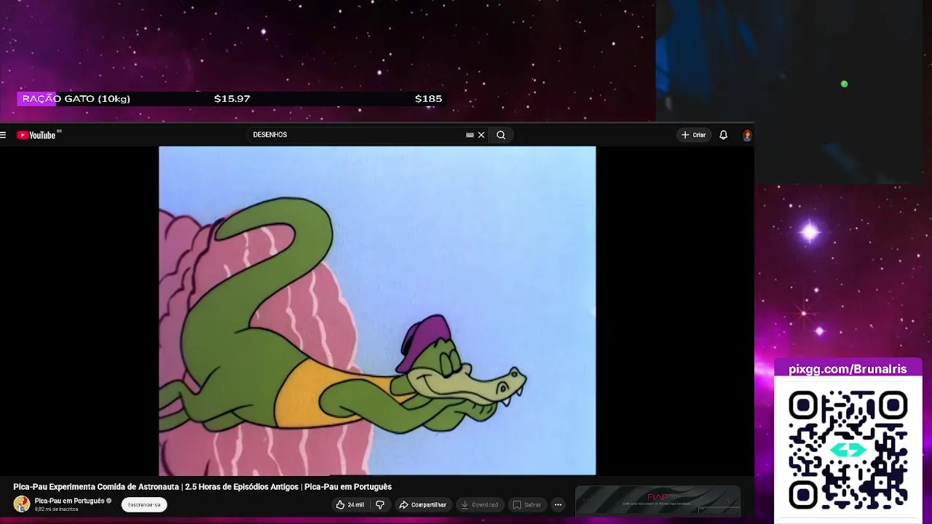Open Pica-Pau em Português channel avatar
932x524 pixels.
(x=22, y=504)
